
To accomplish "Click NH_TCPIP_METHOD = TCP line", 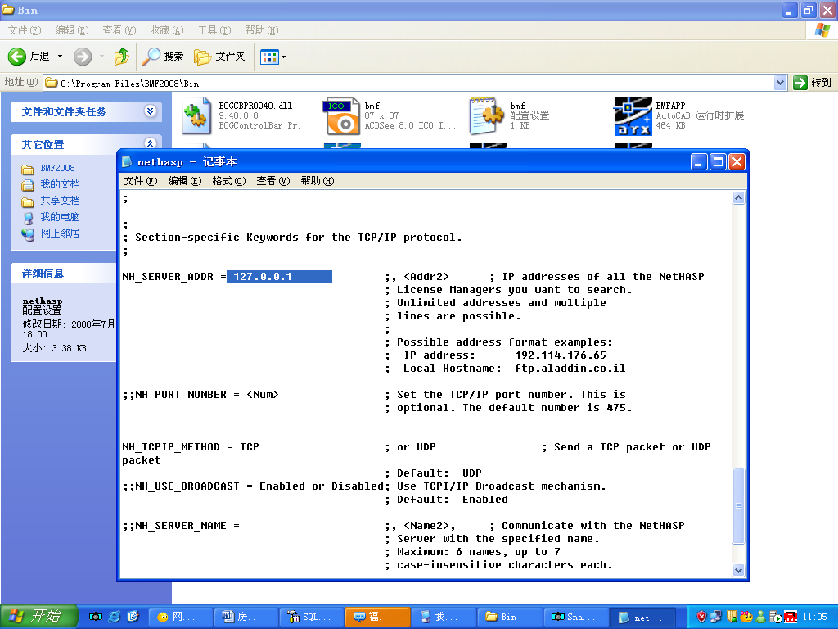I will click(191, 447).
